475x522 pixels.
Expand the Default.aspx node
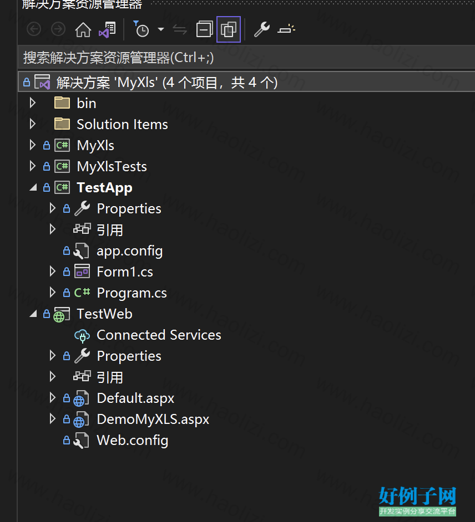[53, 397]
